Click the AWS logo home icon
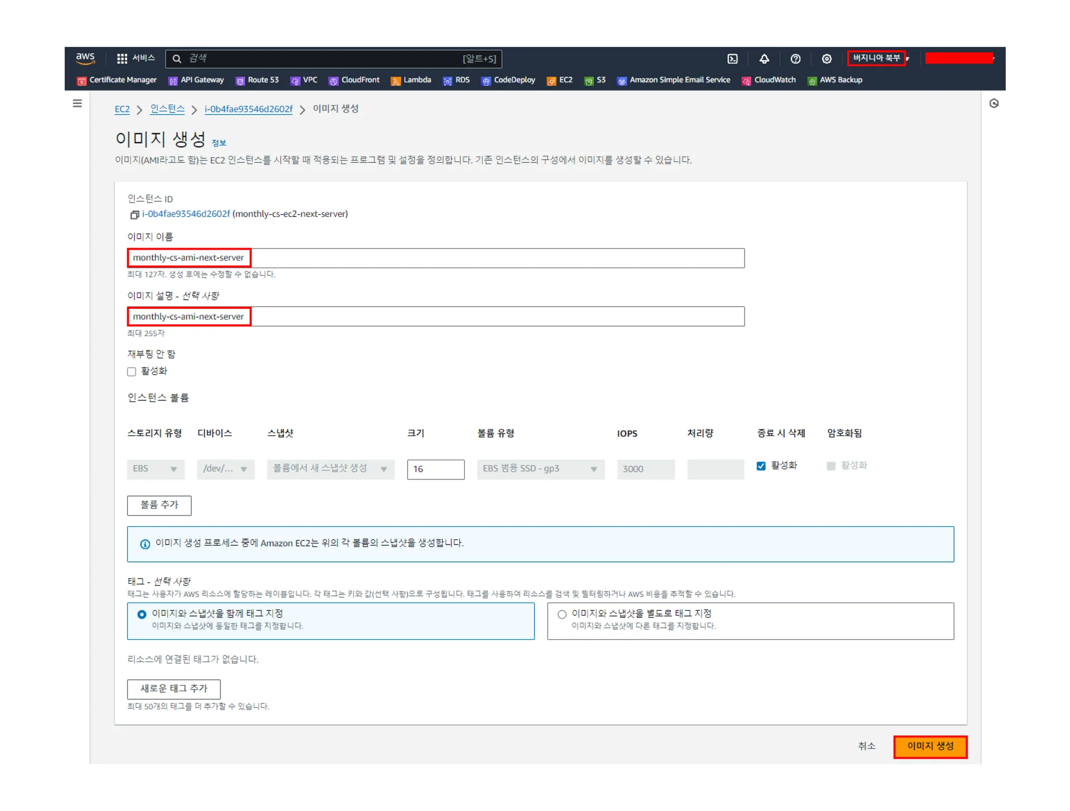Screen dimensions: 1070x811 point(85,58)
